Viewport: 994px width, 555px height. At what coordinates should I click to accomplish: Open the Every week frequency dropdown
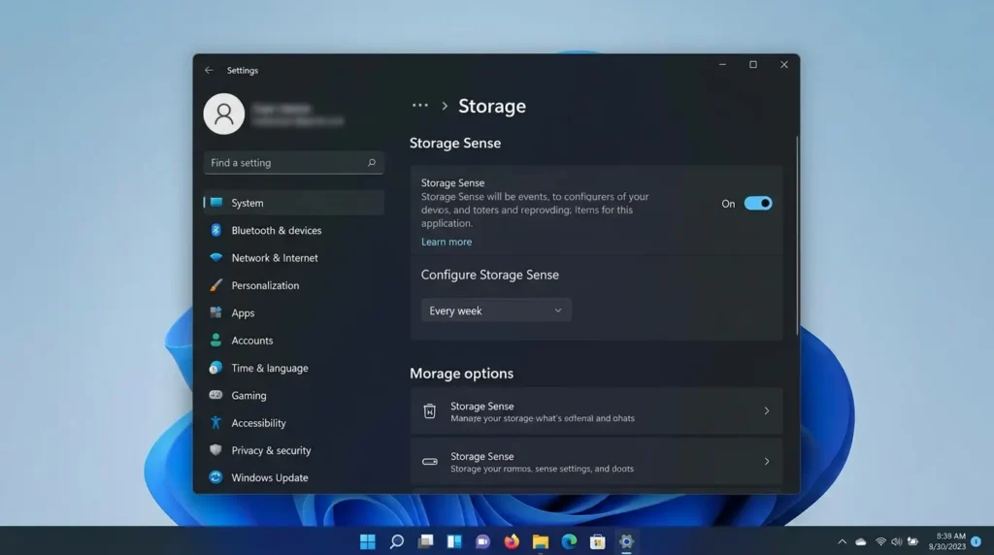[x=496, y=310]
